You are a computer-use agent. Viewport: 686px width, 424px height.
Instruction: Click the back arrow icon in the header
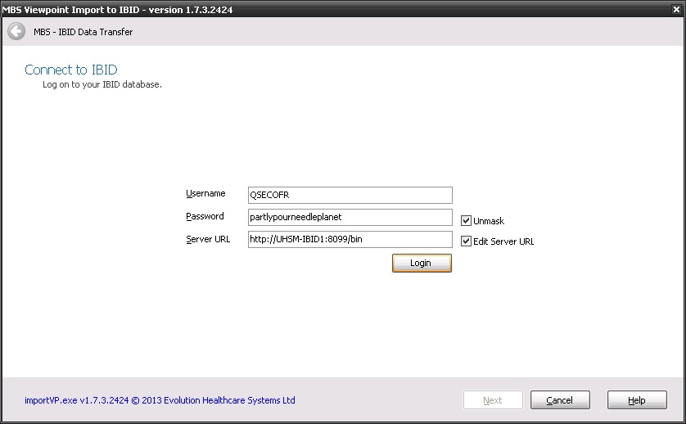tap(16, 32)
